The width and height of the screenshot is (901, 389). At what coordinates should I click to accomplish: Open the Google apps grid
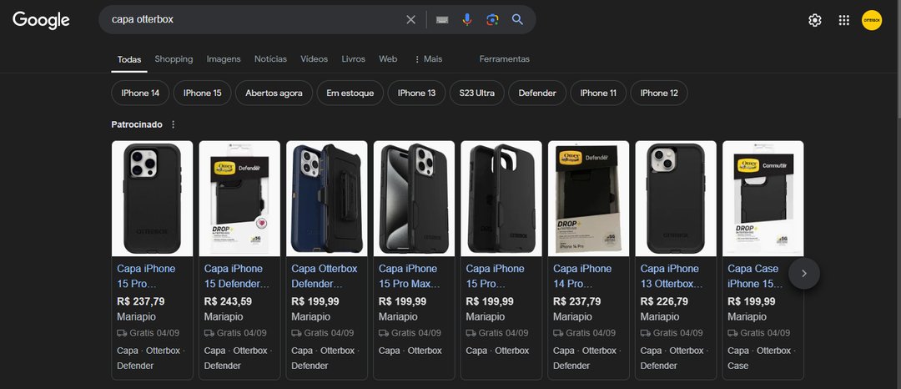843,20
